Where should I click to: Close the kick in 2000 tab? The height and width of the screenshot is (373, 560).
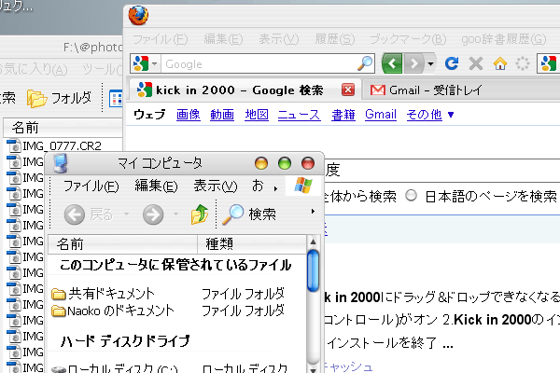point(348,90)
